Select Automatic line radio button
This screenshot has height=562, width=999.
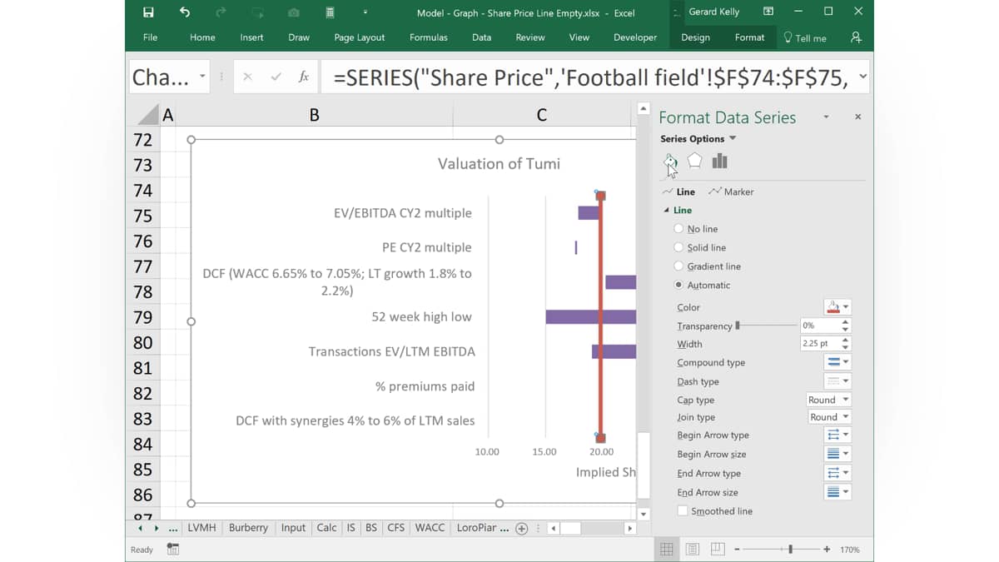point(678,285)
